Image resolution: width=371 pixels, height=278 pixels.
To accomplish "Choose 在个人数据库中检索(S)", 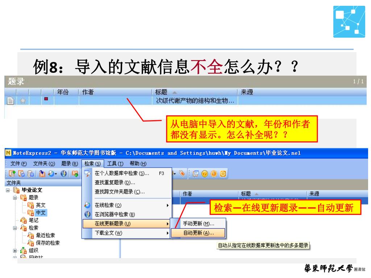I will tap(126, 173).
